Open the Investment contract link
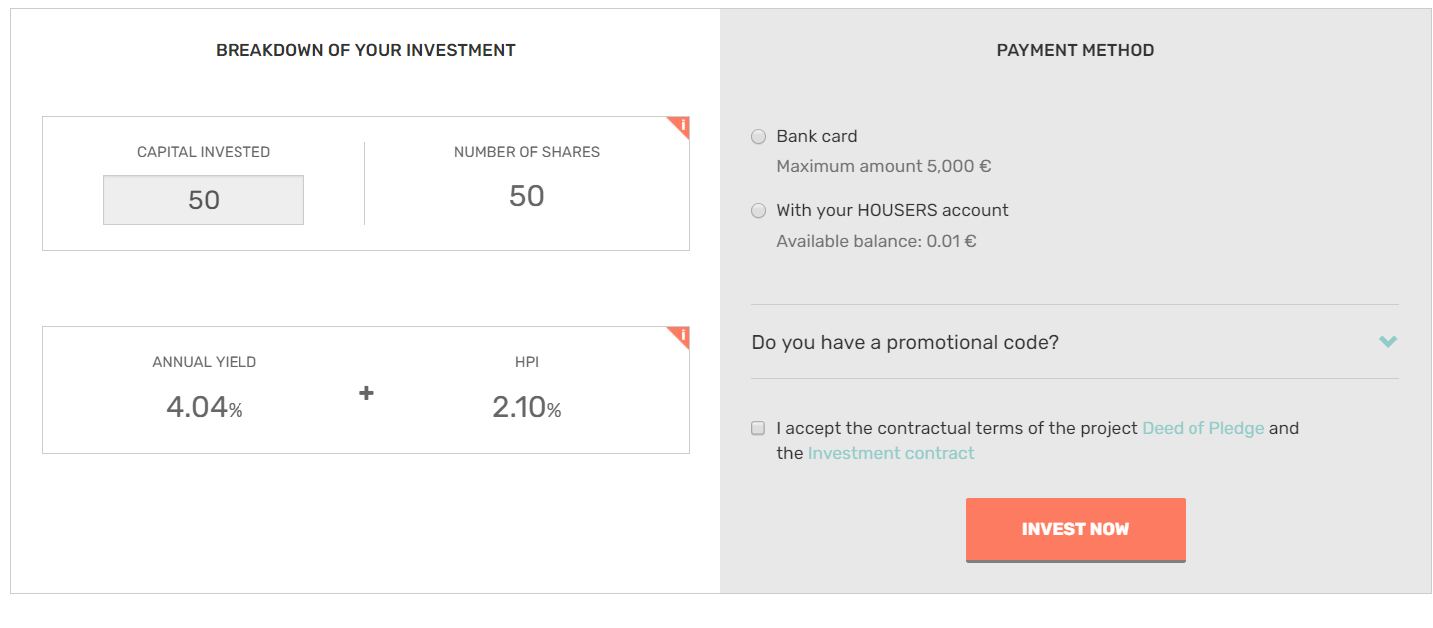This screenshot has height=628, width=1433. [890, 453]
